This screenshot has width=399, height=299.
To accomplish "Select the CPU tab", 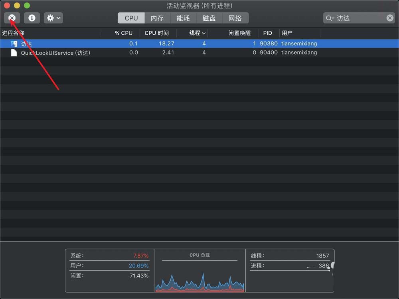I will pos(131,18).
